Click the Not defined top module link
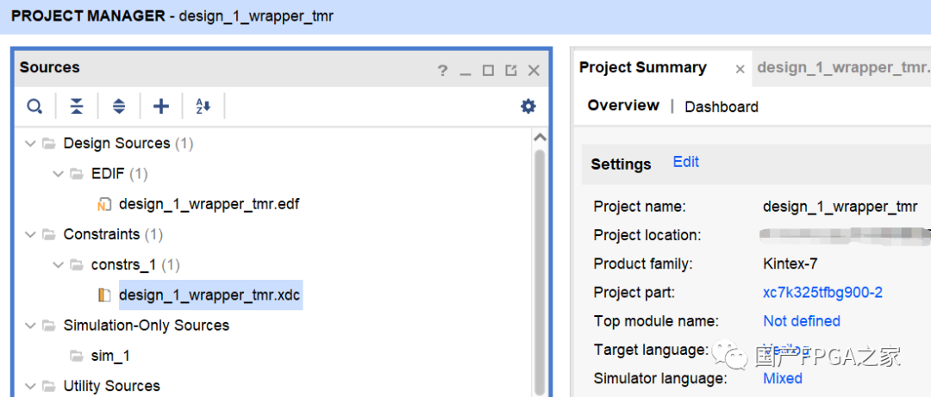The image size is (931, 397). tap(801, 321)
